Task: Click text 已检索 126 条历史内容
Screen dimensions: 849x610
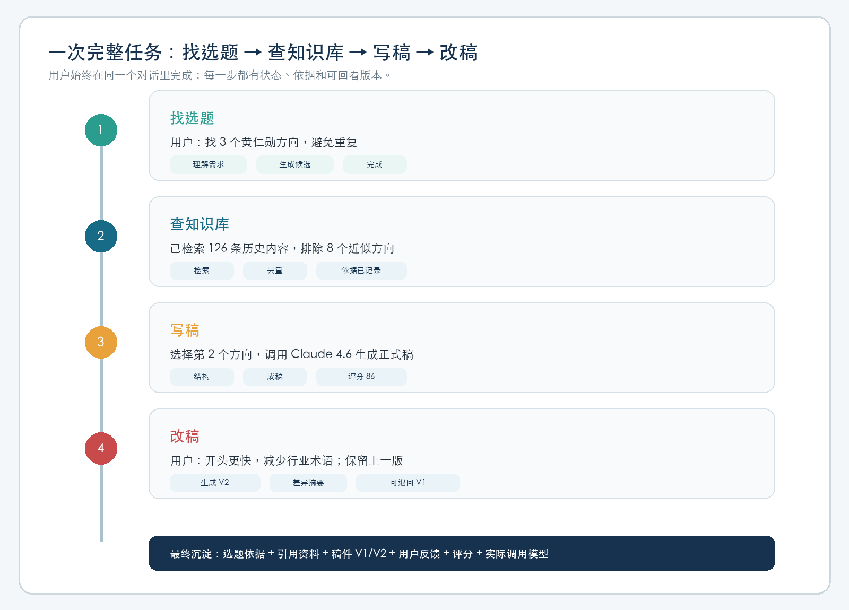Action: tap(229, 248)
